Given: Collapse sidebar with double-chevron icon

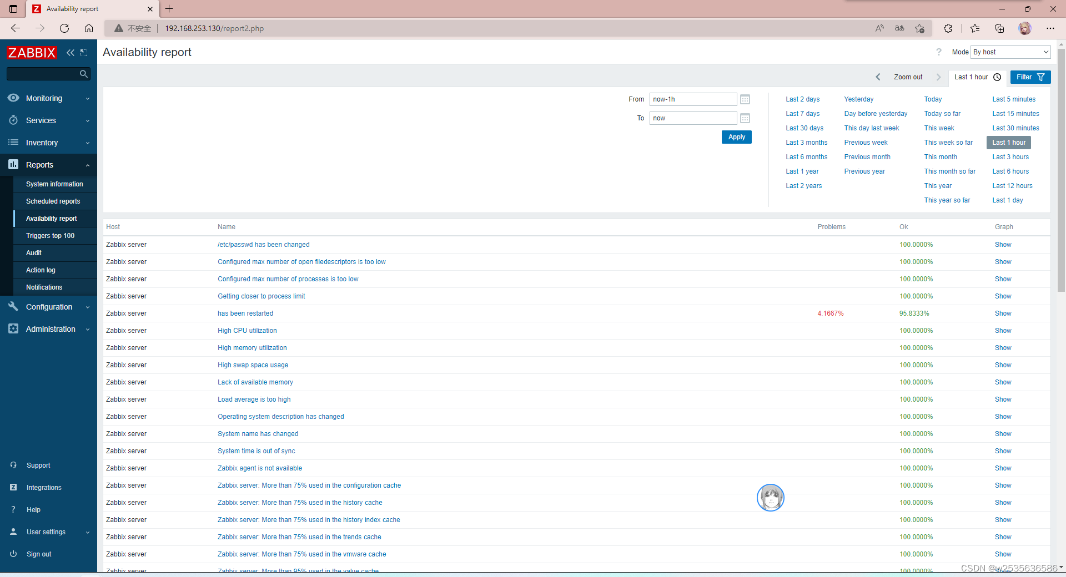Looking at the screenshot, I should tap(70, 53).
